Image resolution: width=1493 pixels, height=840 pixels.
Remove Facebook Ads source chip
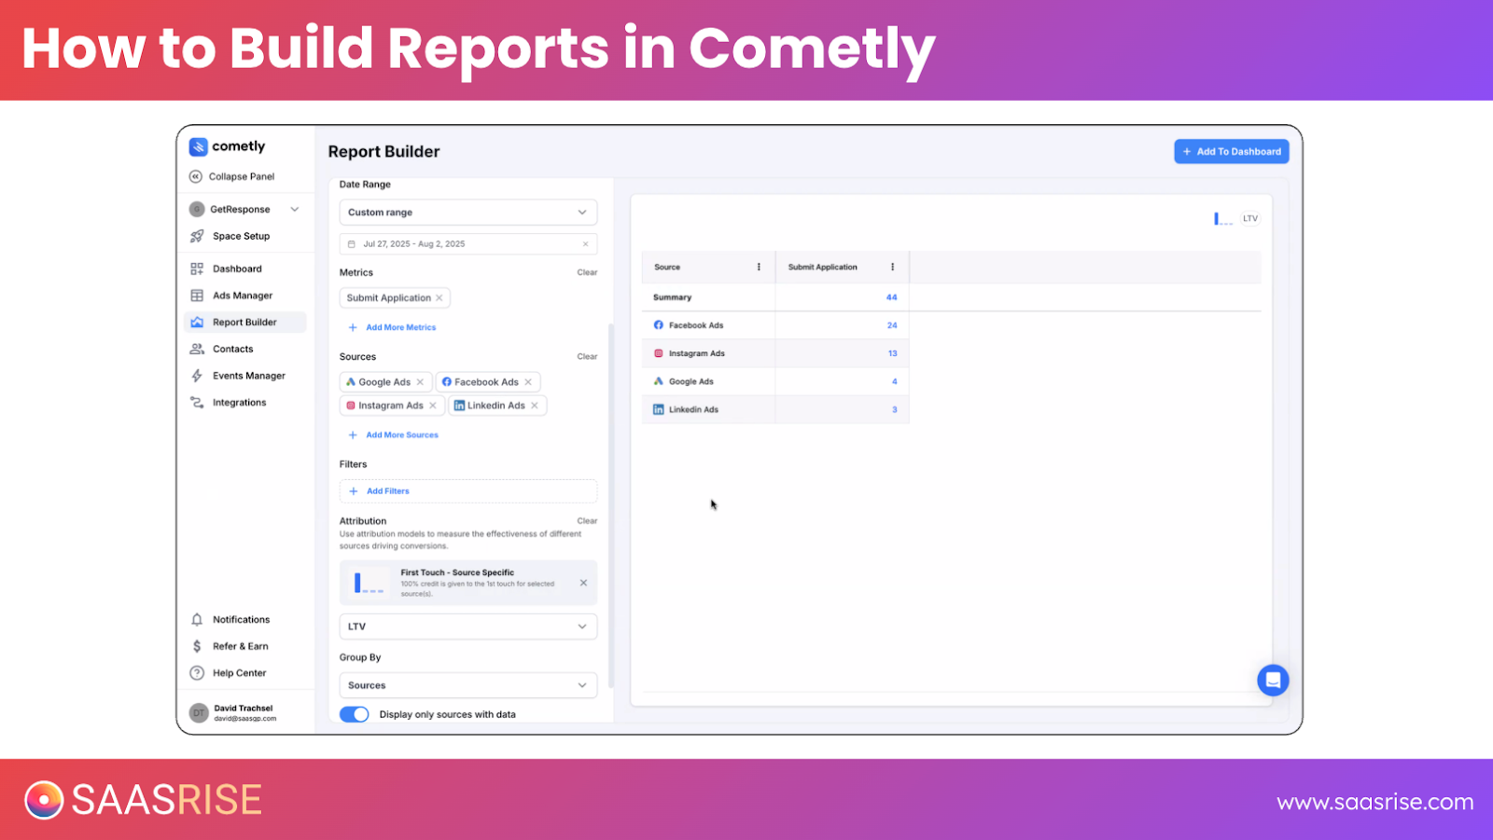tap(528, 382)
